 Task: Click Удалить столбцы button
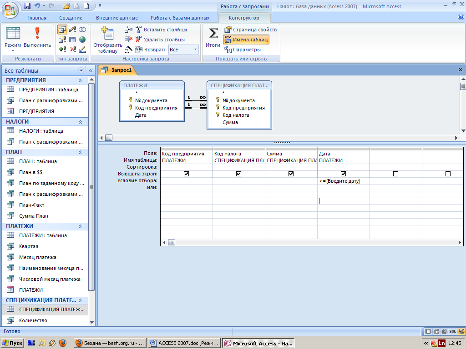coord(160,40)
